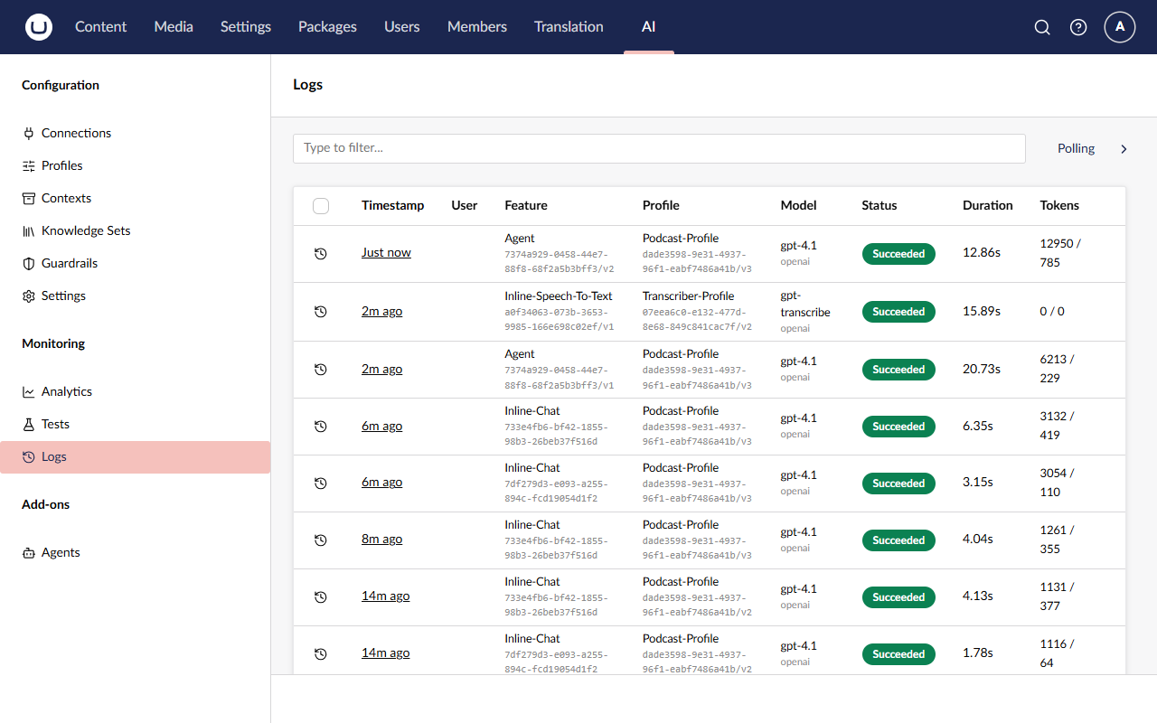Select Logs in the sidebar
This screenshot has width=1157, height=723.
point(136,457)
